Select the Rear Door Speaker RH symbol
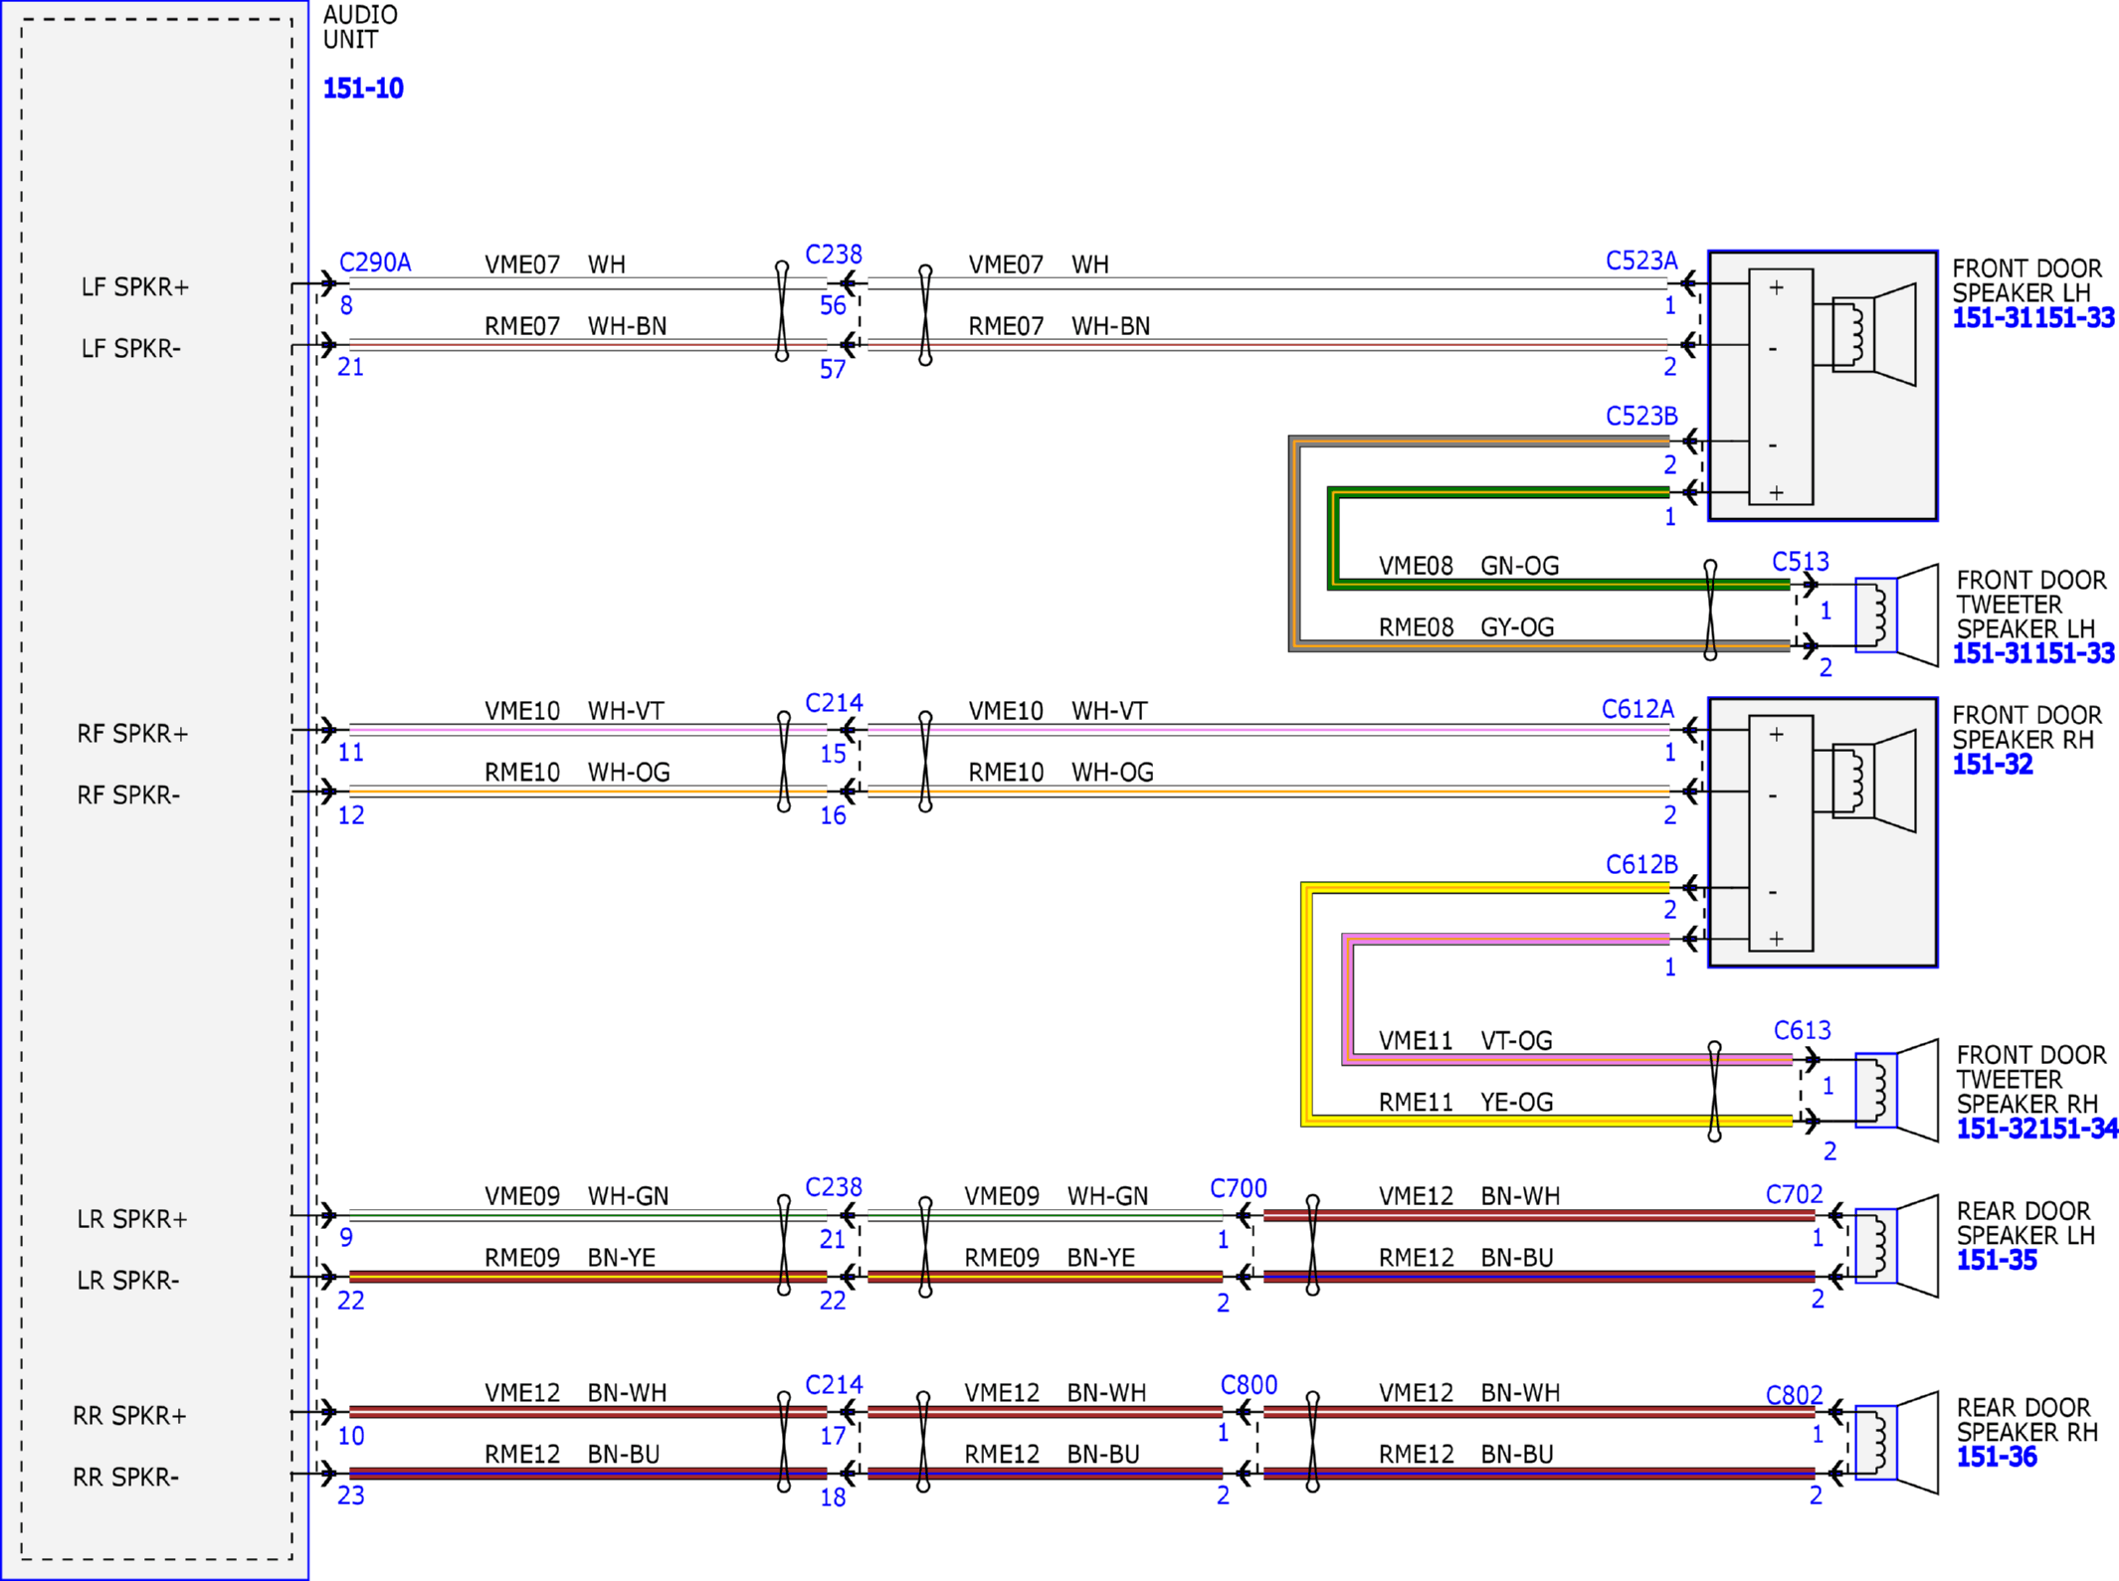The height and width of the screenshot is (1581, 2119). 1896,1443
